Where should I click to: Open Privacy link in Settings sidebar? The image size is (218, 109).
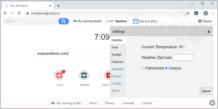(x=116, y=76)
